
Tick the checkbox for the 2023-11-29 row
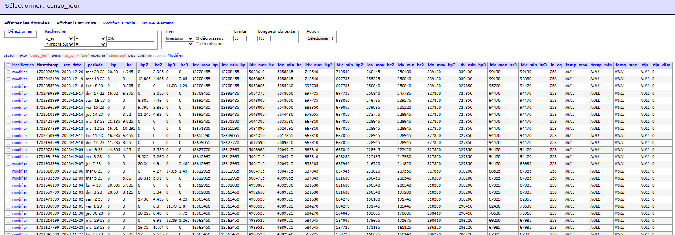(x=8, y=221)
